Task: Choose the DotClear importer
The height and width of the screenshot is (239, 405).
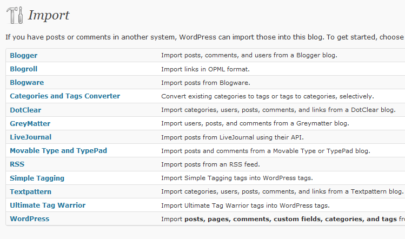Action: 25,110
